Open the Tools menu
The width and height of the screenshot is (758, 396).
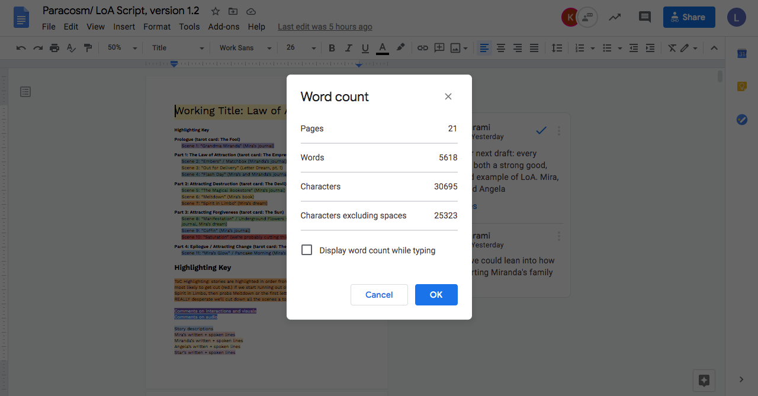pyautogui.click(x=189, y=27)
